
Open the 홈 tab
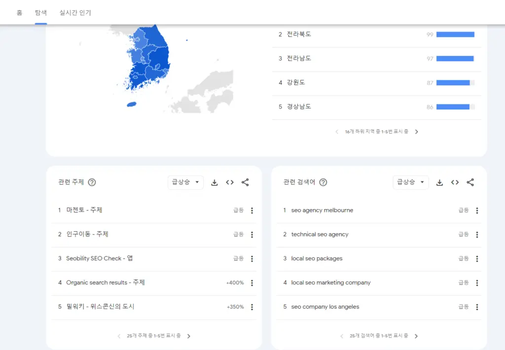(19, 12)
